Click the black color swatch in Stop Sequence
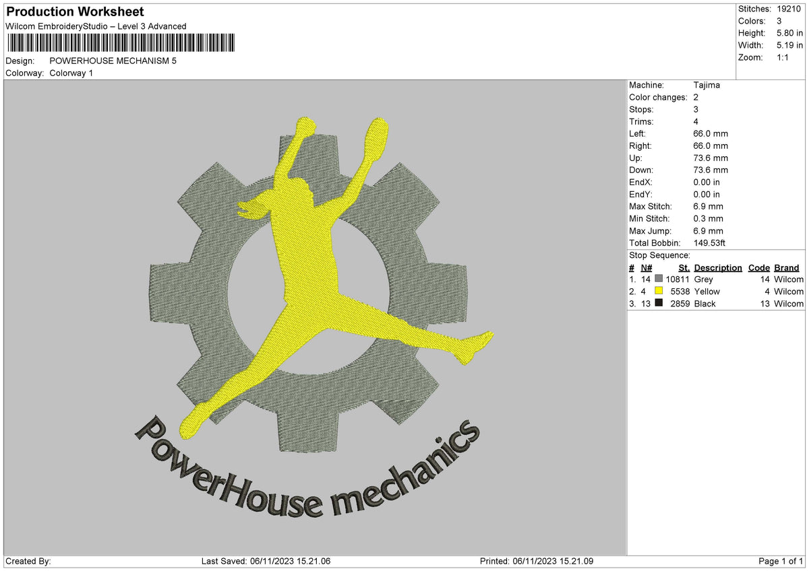The width and height of the screenshot is (809, 571). pyautogui.click(x=659, y=303)
